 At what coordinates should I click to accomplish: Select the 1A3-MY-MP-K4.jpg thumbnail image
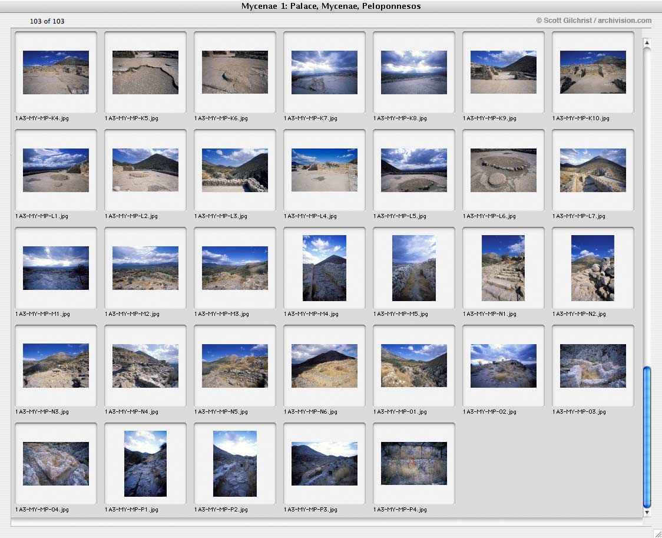point(56,72)
